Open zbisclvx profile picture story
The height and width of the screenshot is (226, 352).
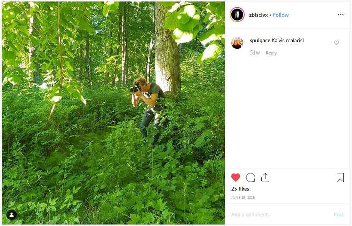coord(237,15)
